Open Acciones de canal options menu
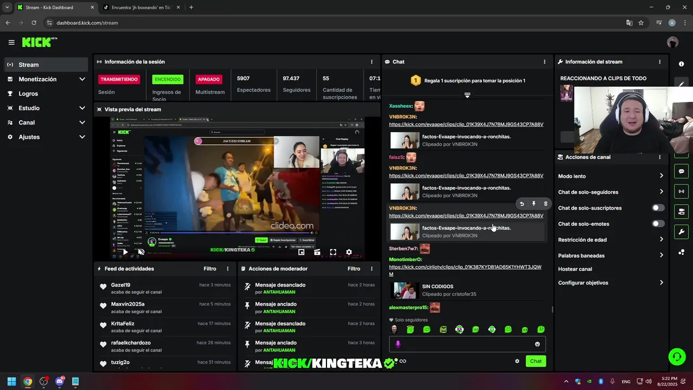The image size is (693, 390). tap(659, 157)
